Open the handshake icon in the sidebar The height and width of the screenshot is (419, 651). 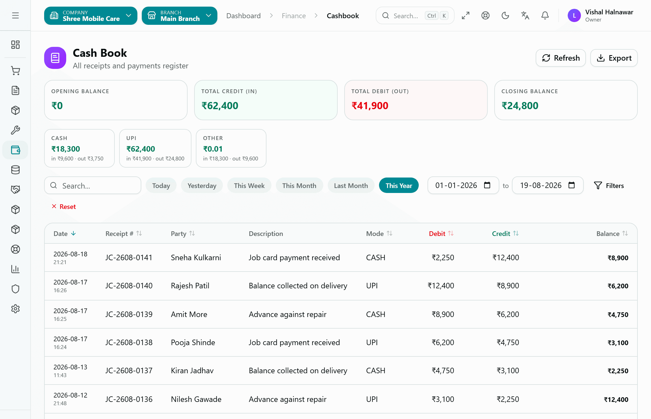click(15, 190)
